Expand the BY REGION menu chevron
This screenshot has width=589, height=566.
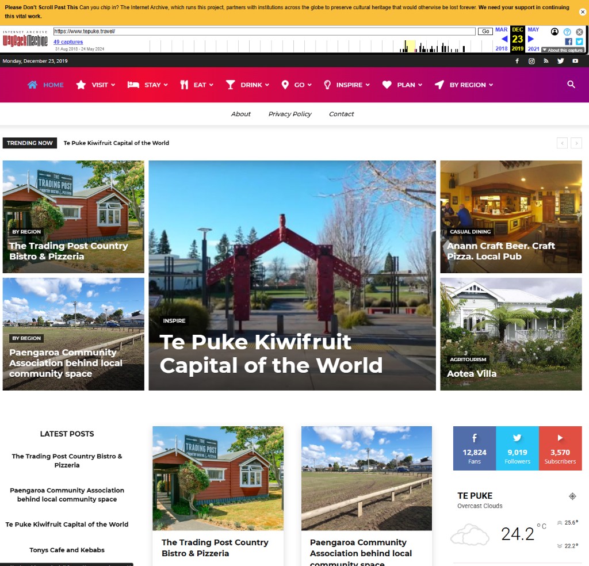(491, 85)
